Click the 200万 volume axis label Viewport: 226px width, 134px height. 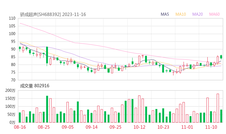pyautogui.click(x=10, y=90)
